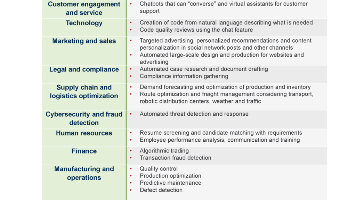Select the "Technology" category cell
Image resolution: width=356 pixels, height=200 pixels.
84,23
